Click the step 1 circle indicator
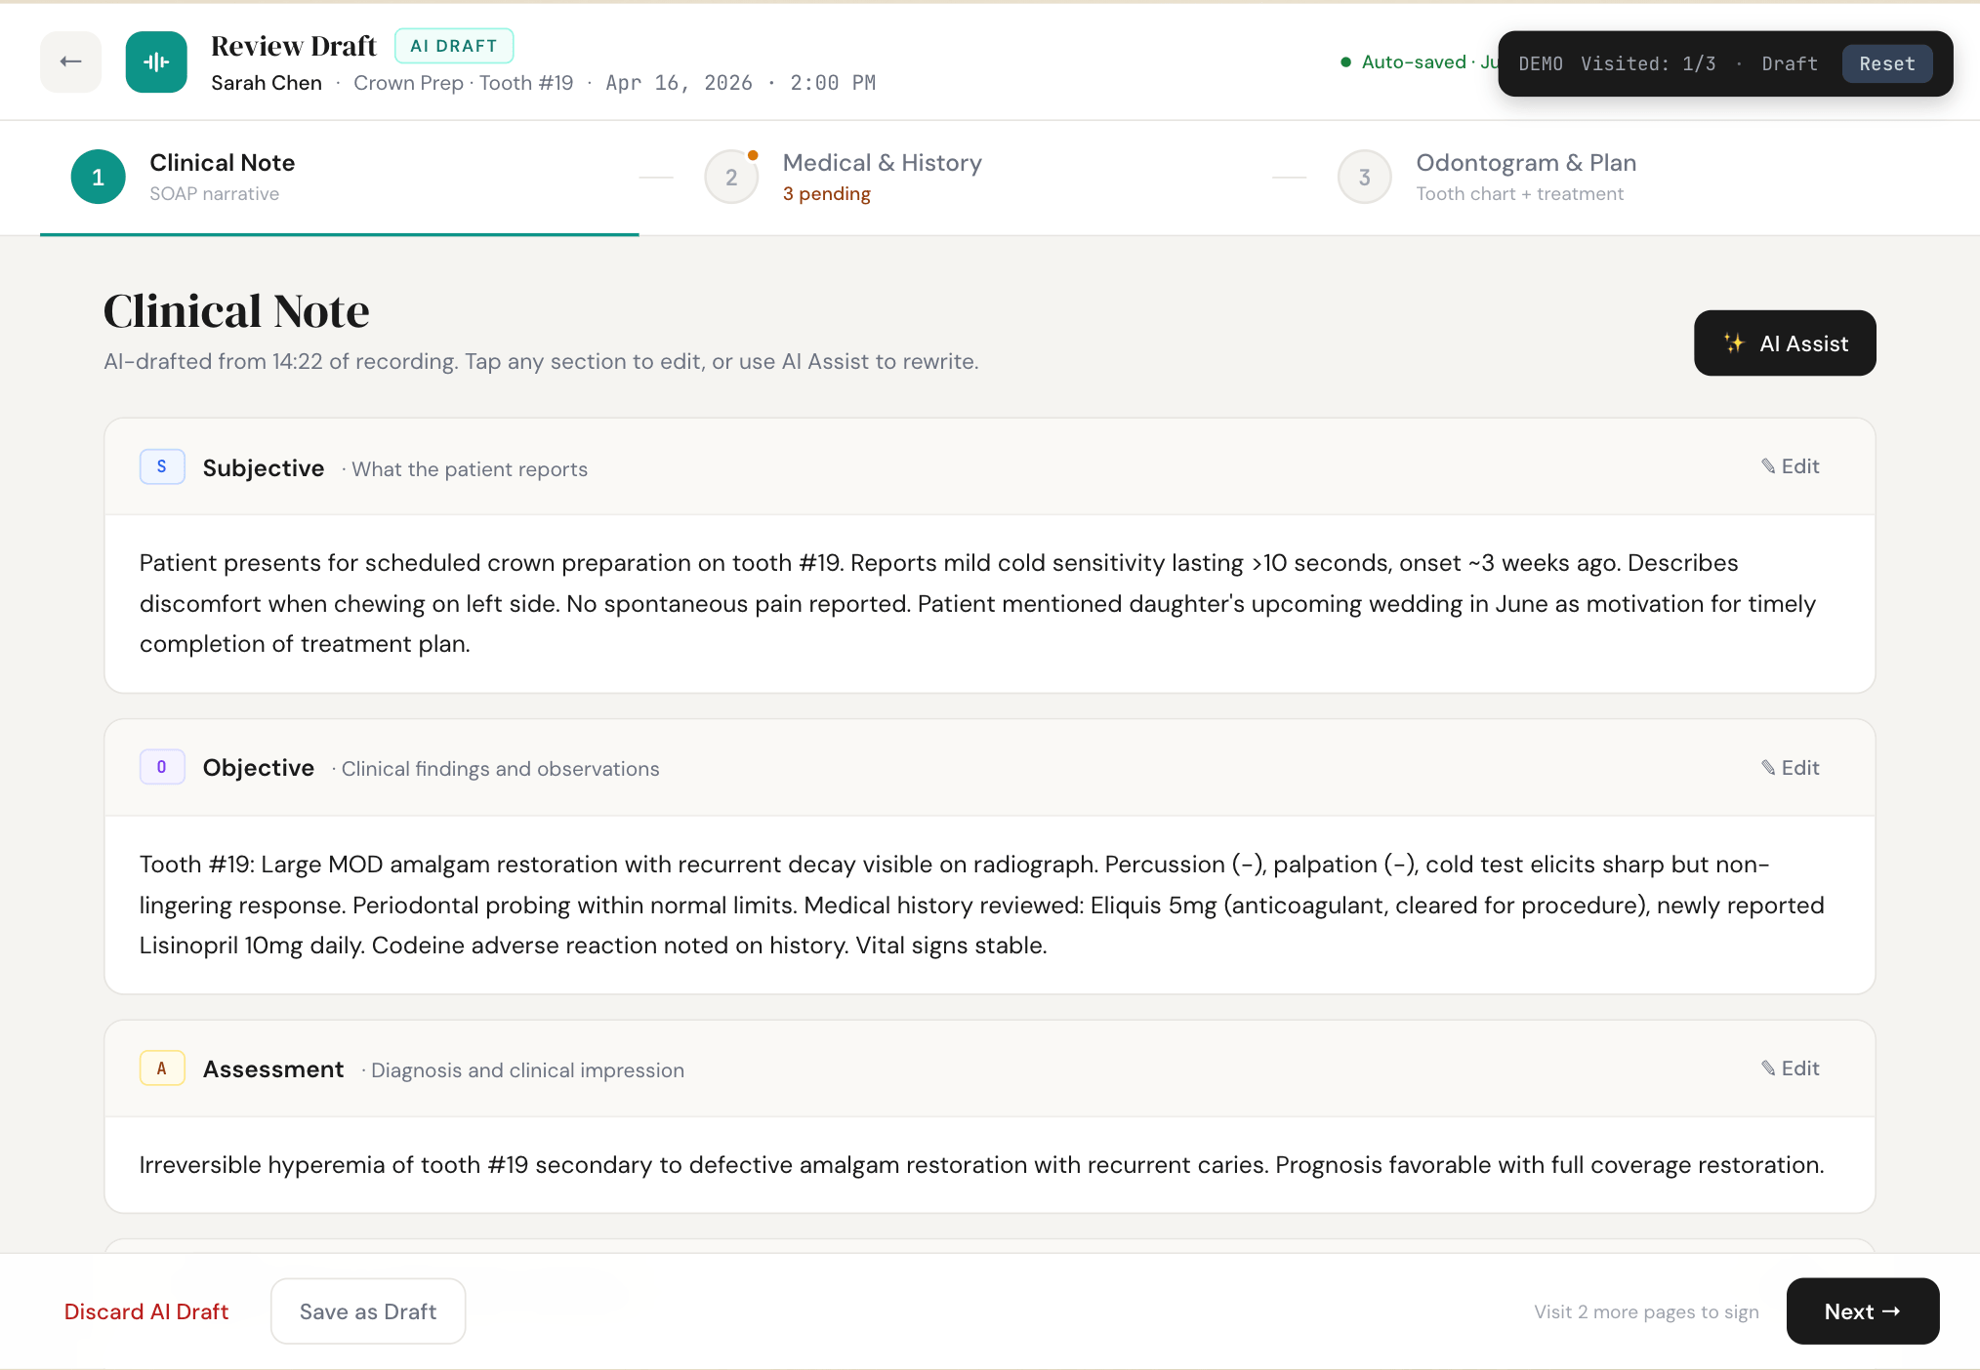 coord(98,177)
